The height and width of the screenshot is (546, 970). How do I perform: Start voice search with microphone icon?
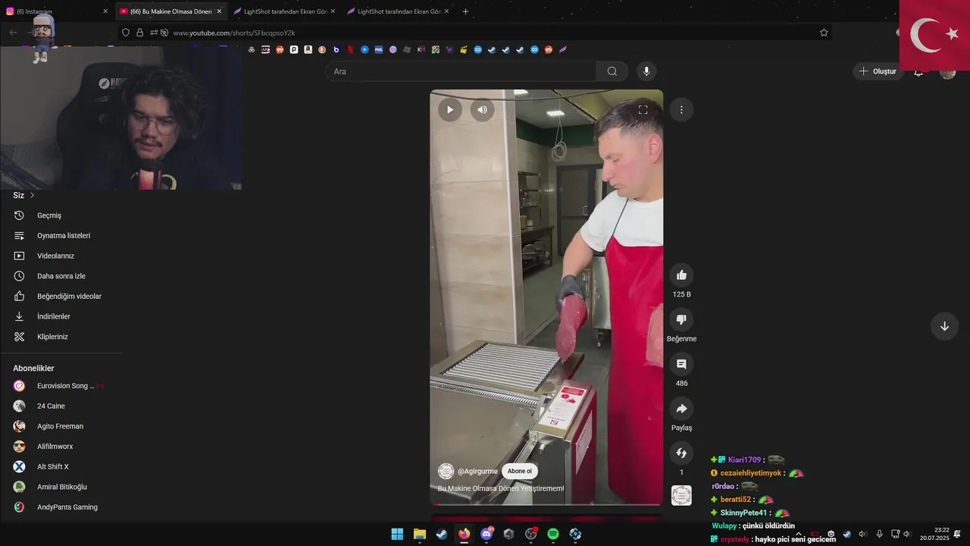pyautogui.click(x=646, y=71)
